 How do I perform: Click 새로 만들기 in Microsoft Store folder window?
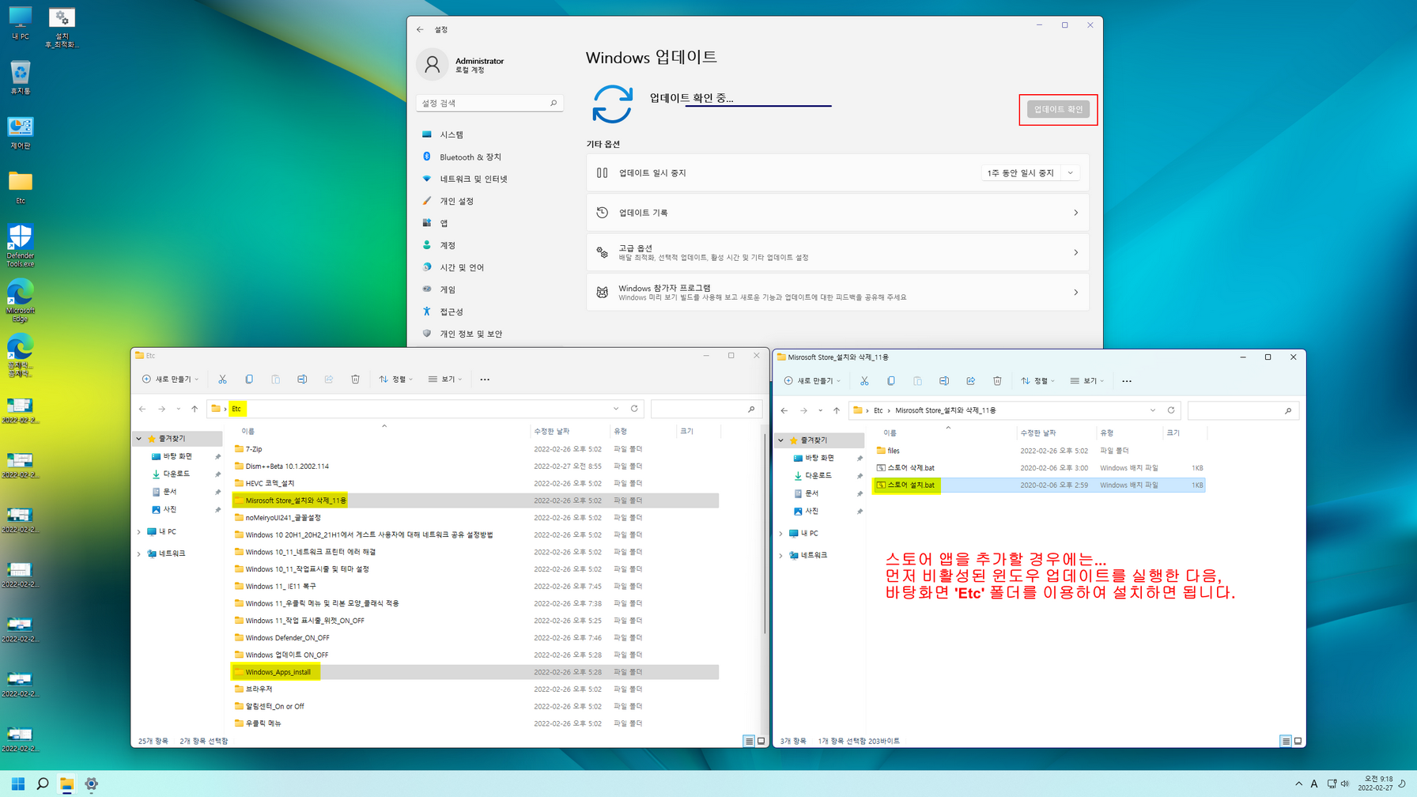812,381
